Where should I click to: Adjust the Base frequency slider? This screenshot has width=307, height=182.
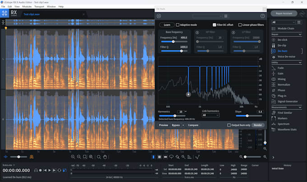pos(174,41)
